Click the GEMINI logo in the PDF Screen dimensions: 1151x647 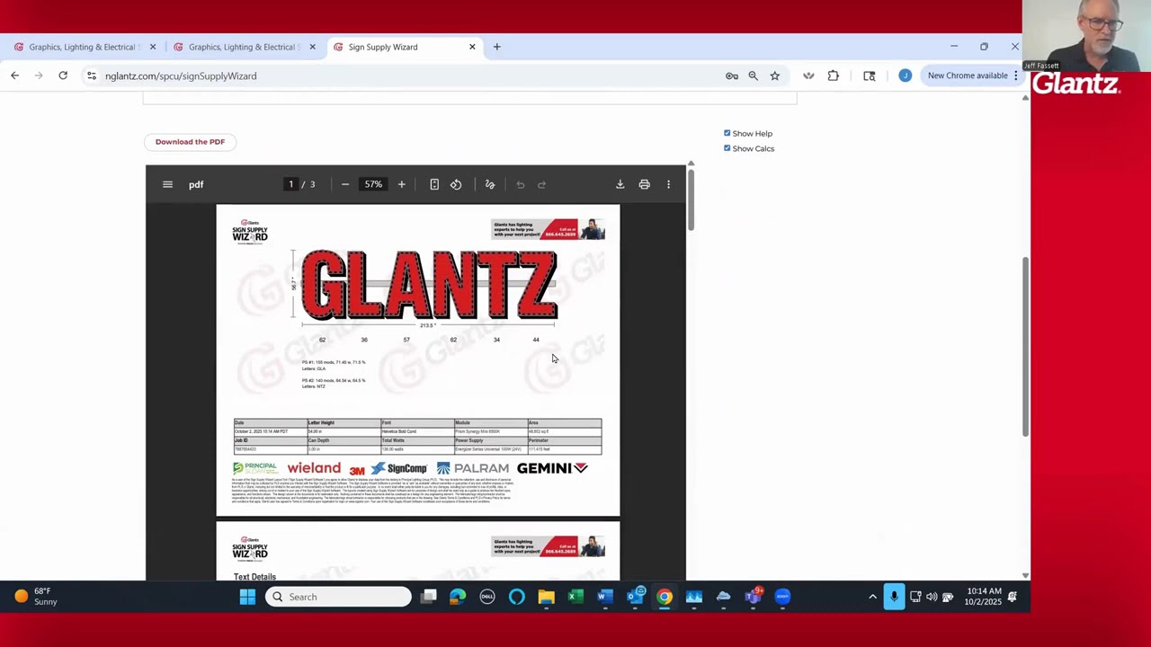[552, 468]
